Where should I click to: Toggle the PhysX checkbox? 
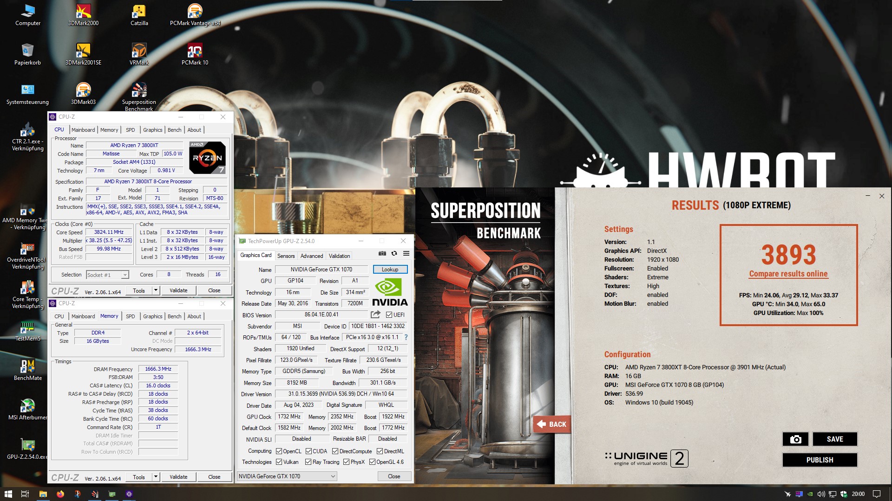coord(346,462)
